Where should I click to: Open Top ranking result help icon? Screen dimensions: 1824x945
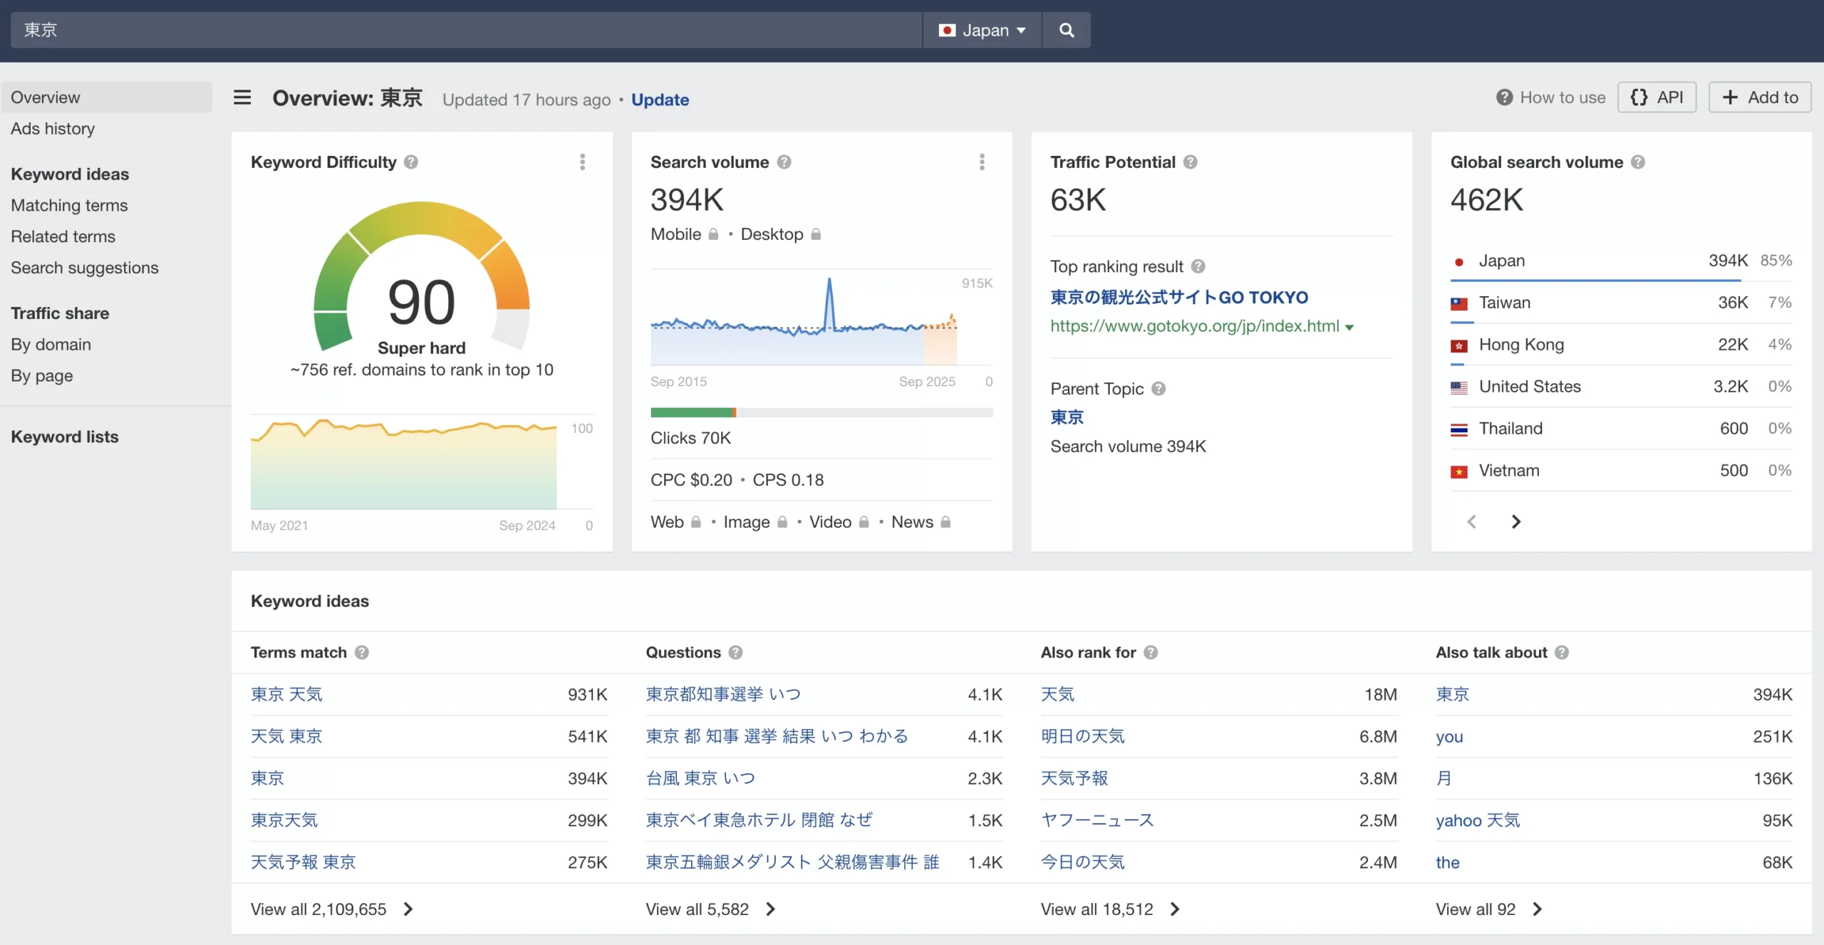[x=1198, y=266]
